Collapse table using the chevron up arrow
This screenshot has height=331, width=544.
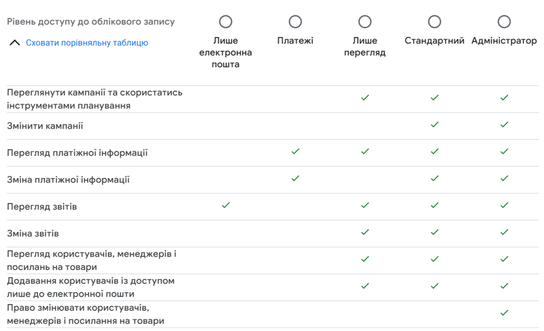[14, 43]
